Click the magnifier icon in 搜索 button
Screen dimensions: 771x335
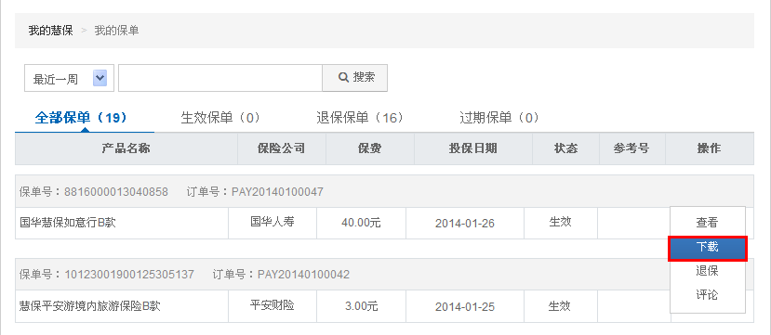(x=343, y=78)
